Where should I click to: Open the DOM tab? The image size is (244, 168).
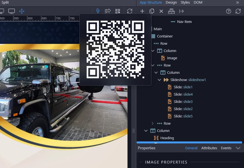tap(198, 3)
